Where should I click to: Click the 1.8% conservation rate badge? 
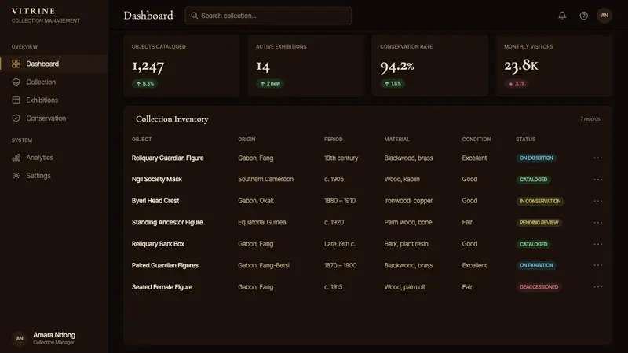392,83
